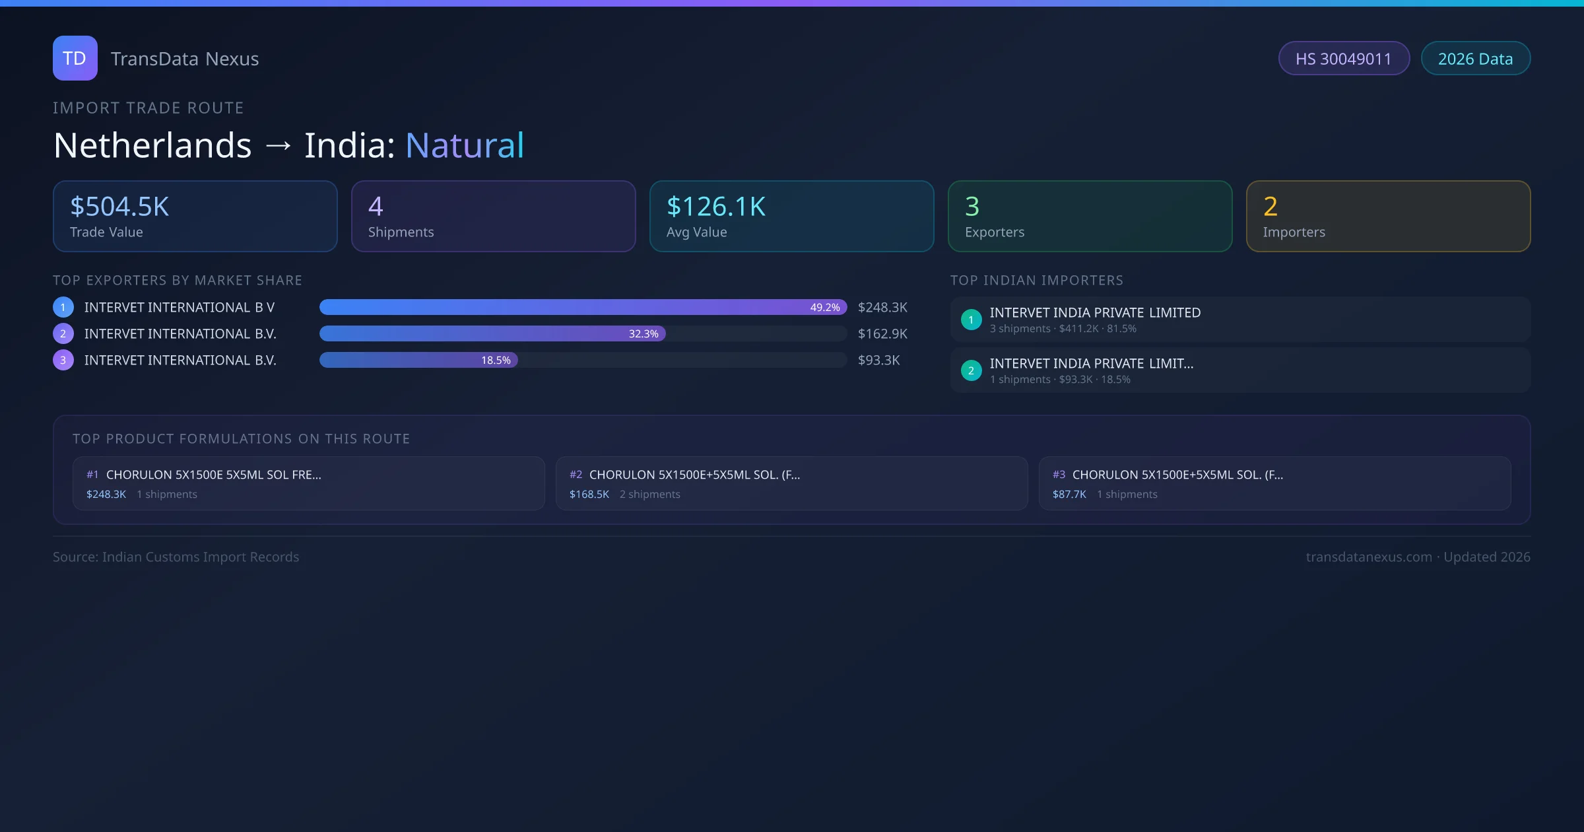Select the 2 Importers stat card
The height and width of the screenshot is (832, 1584).
pos(1388,216)
